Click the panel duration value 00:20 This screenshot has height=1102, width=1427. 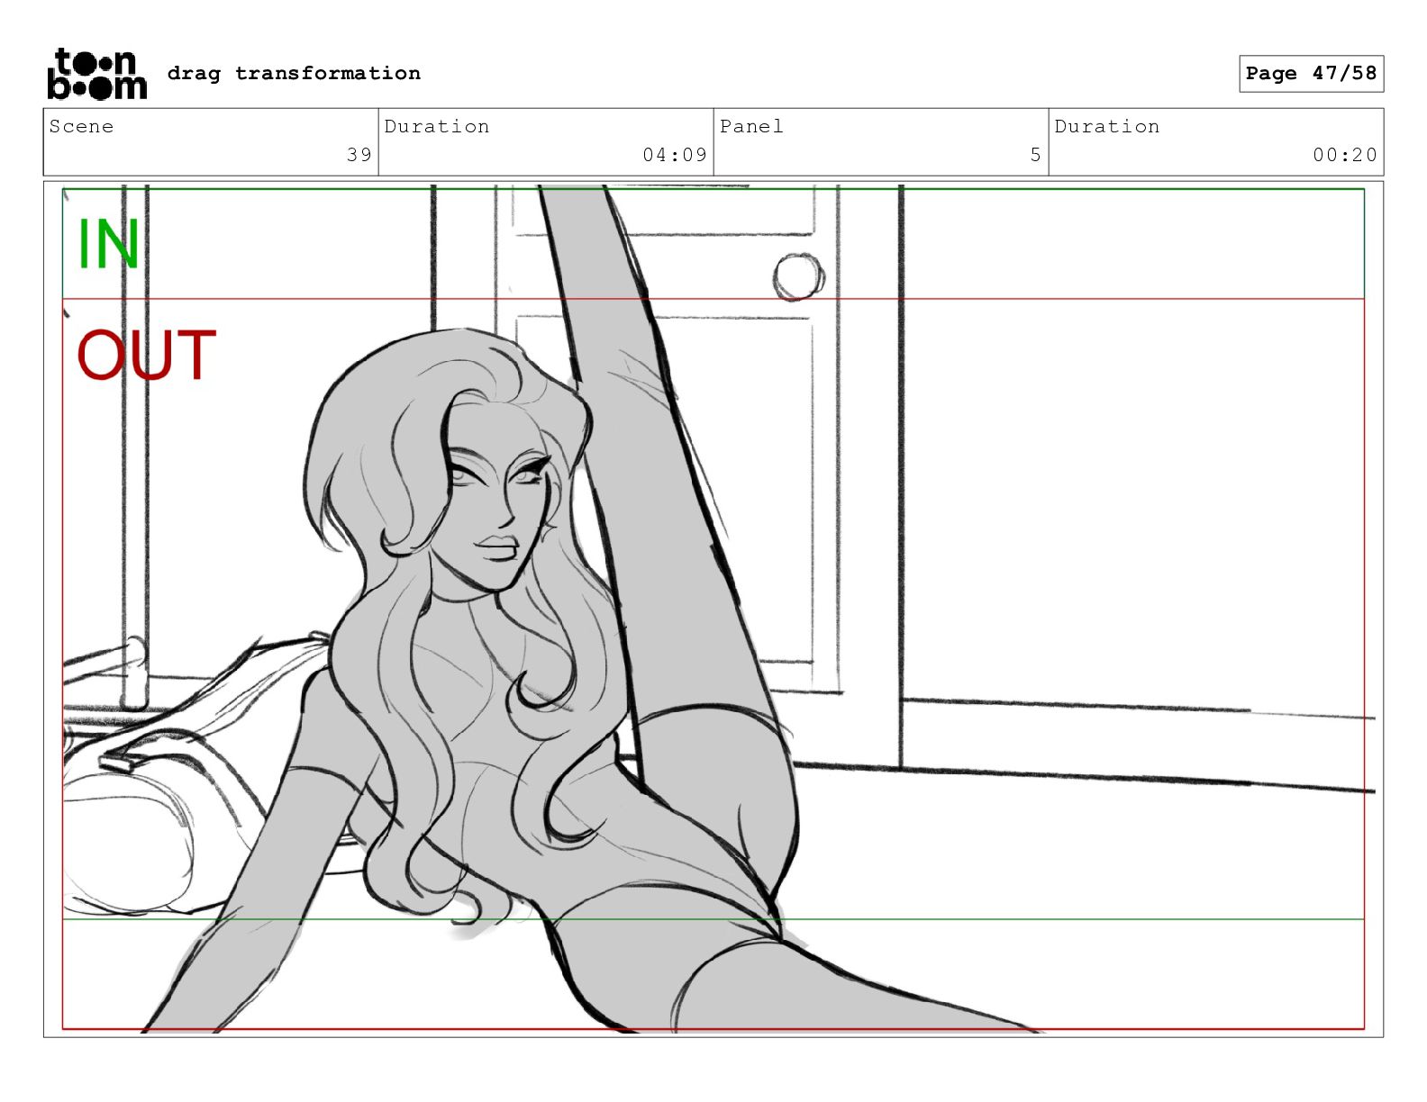point(1345,155)
